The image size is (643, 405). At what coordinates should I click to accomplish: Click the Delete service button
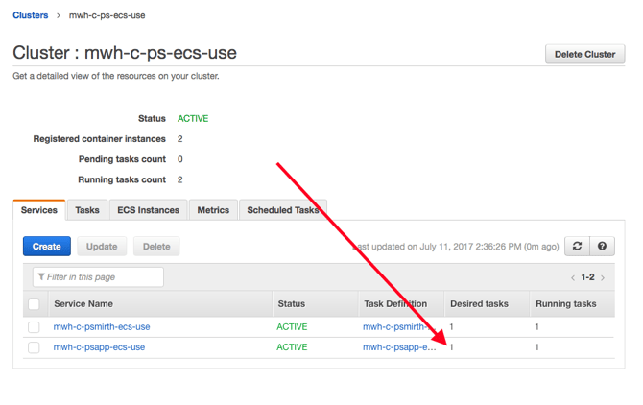(156, 247)
